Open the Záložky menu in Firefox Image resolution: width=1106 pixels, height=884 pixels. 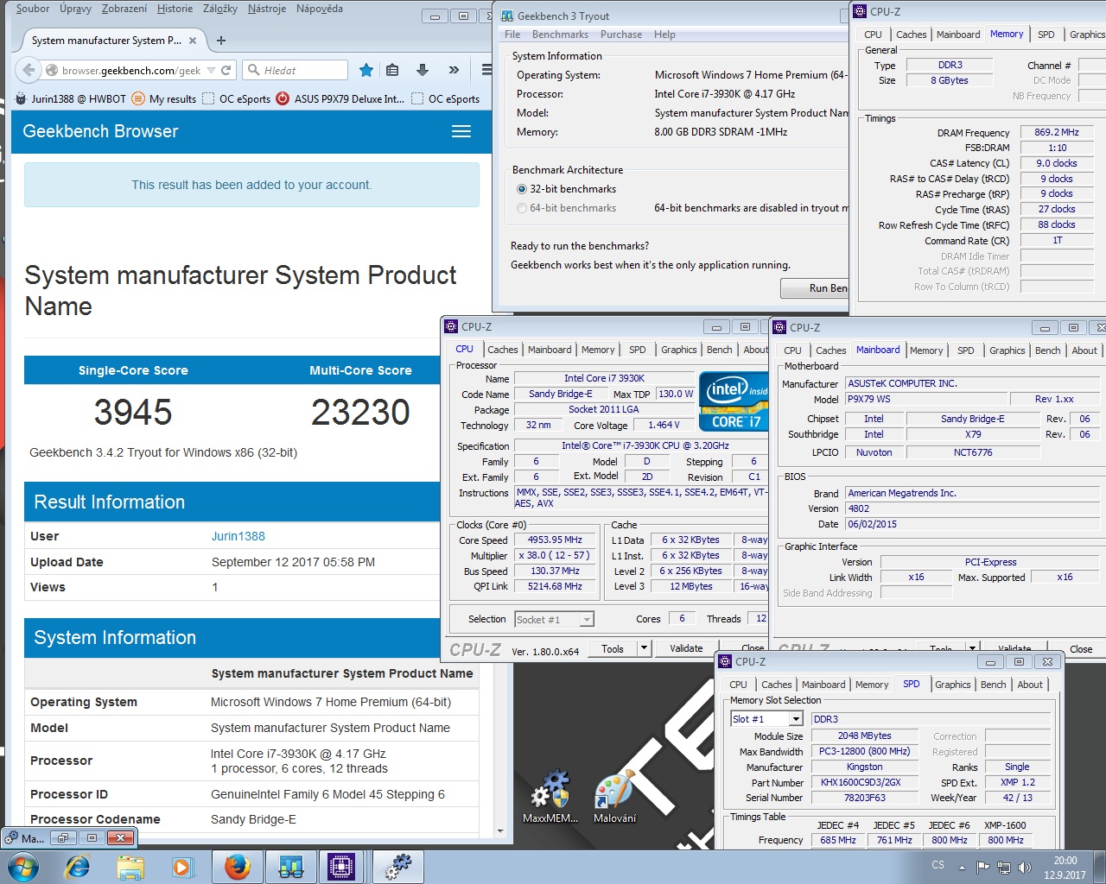(x=219, y=9)
